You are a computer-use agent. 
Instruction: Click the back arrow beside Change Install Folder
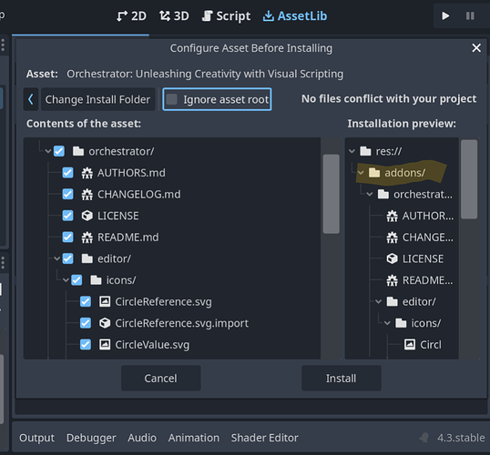[x=31, y=99]
